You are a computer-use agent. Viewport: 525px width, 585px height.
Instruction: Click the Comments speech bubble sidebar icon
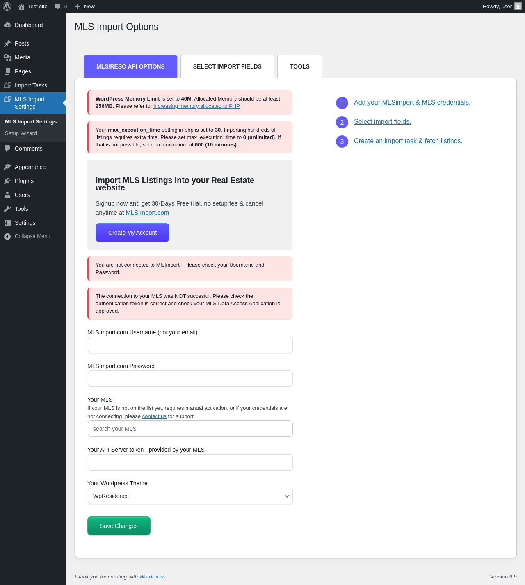pyautogui.click(x=7, y=149)
